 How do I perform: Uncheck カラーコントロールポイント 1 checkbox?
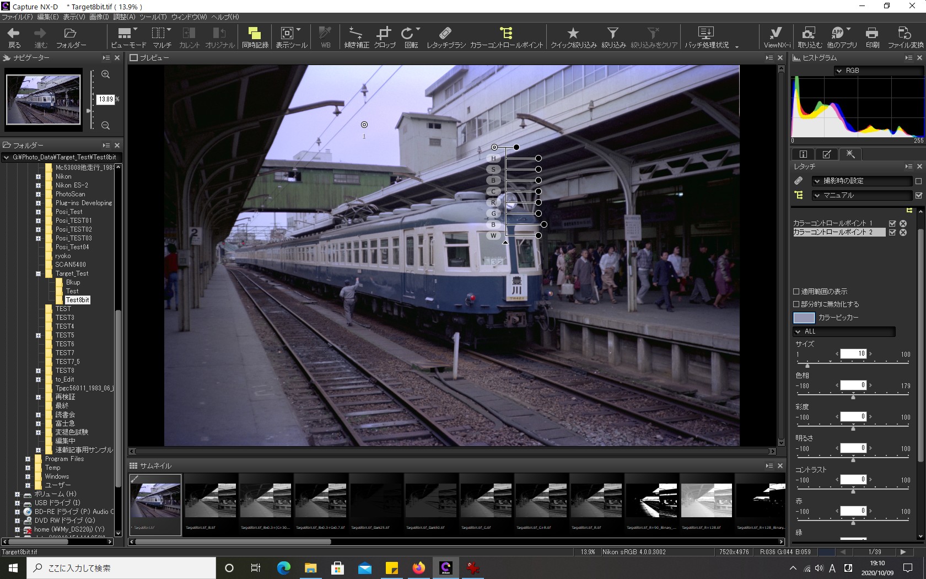892,223
